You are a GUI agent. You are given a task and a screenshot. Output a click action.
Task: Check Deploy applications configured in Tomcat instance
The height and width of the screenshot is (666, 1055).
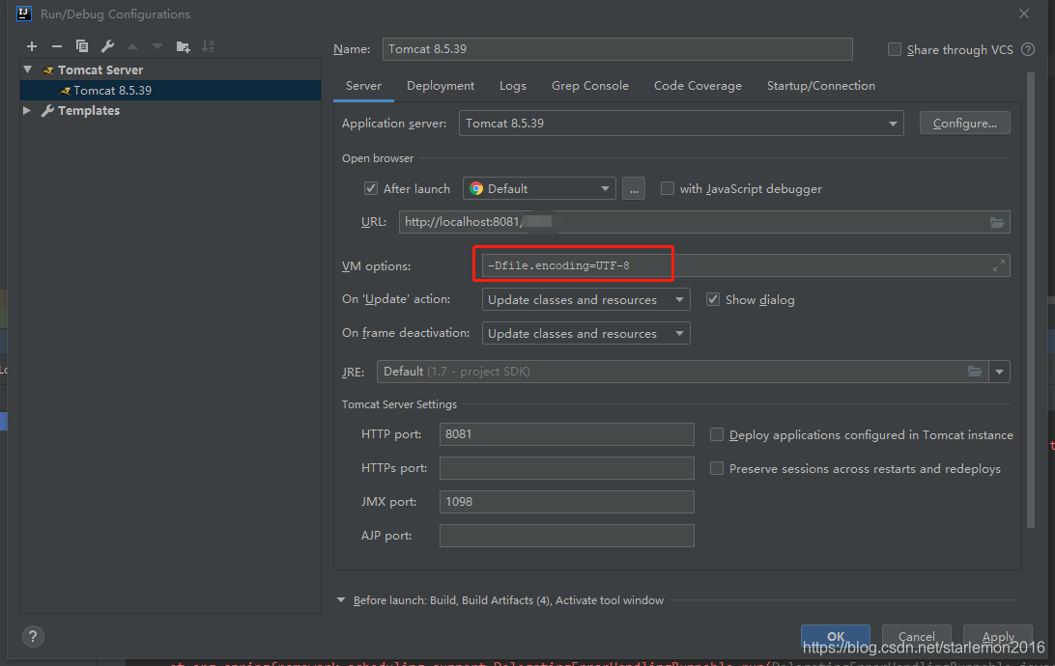tap(717, 434)
